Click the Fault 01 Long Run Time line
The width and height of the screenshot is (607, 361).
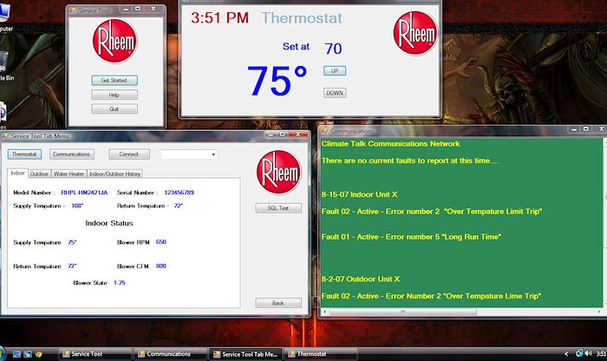(x=411, y=237)
